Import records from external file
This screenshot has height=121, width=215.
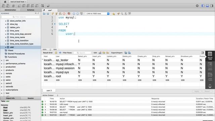coord(129,53)
